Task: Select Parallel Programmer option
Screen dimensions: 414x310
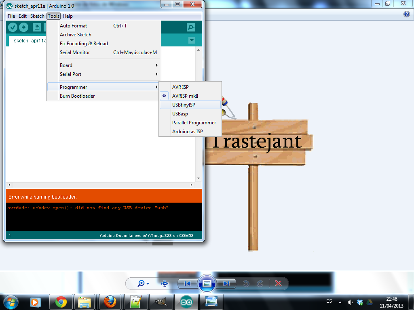Action: coord(190,123)
